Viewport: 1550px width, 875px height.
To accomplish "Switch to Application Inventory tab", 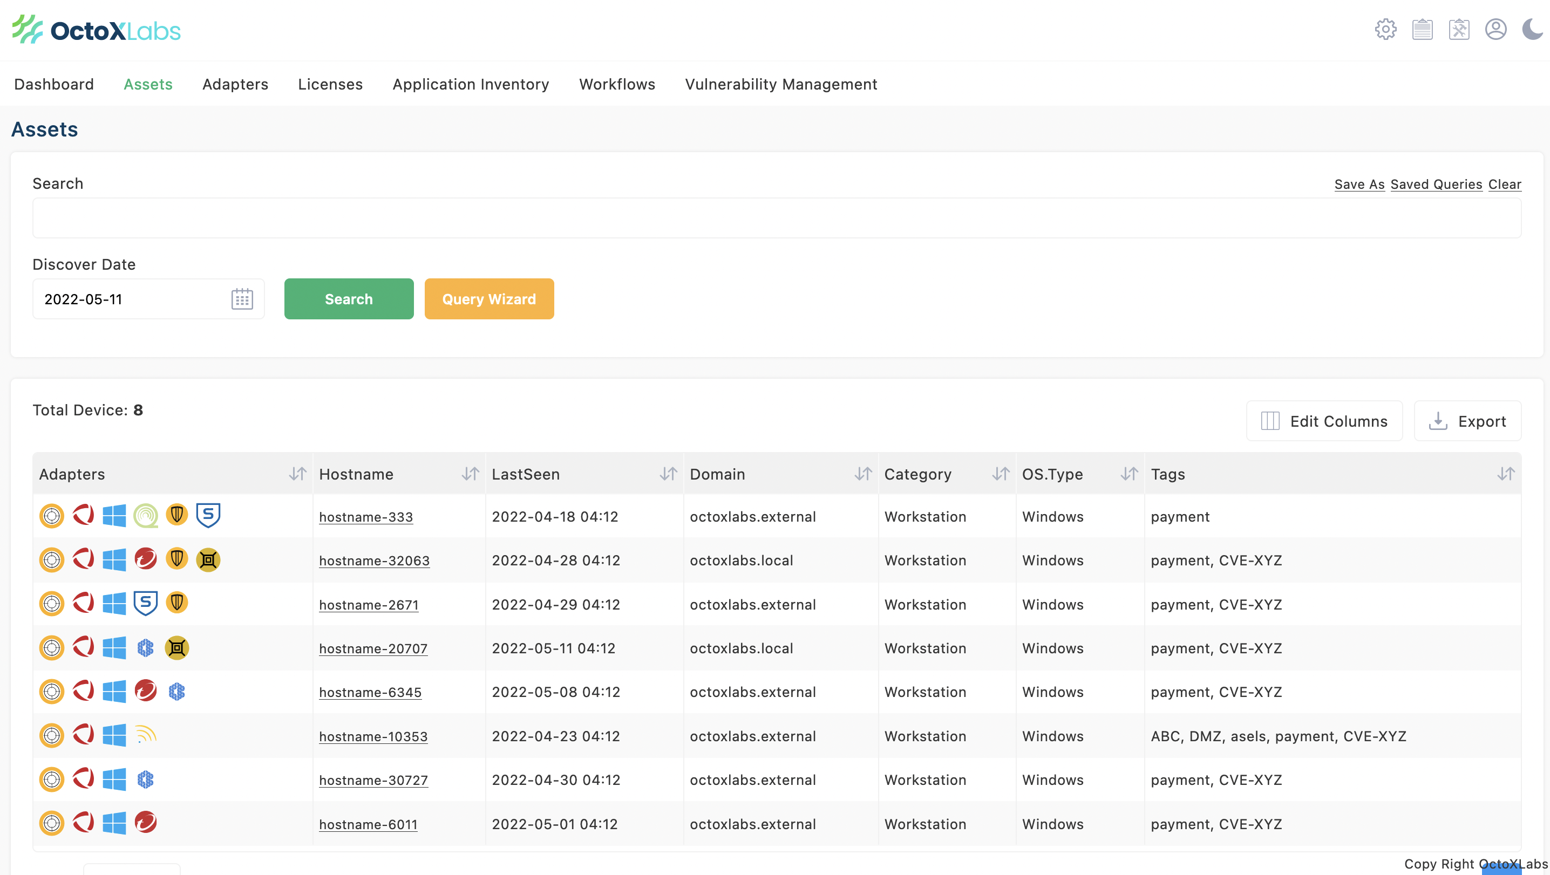I will [471, 84].
